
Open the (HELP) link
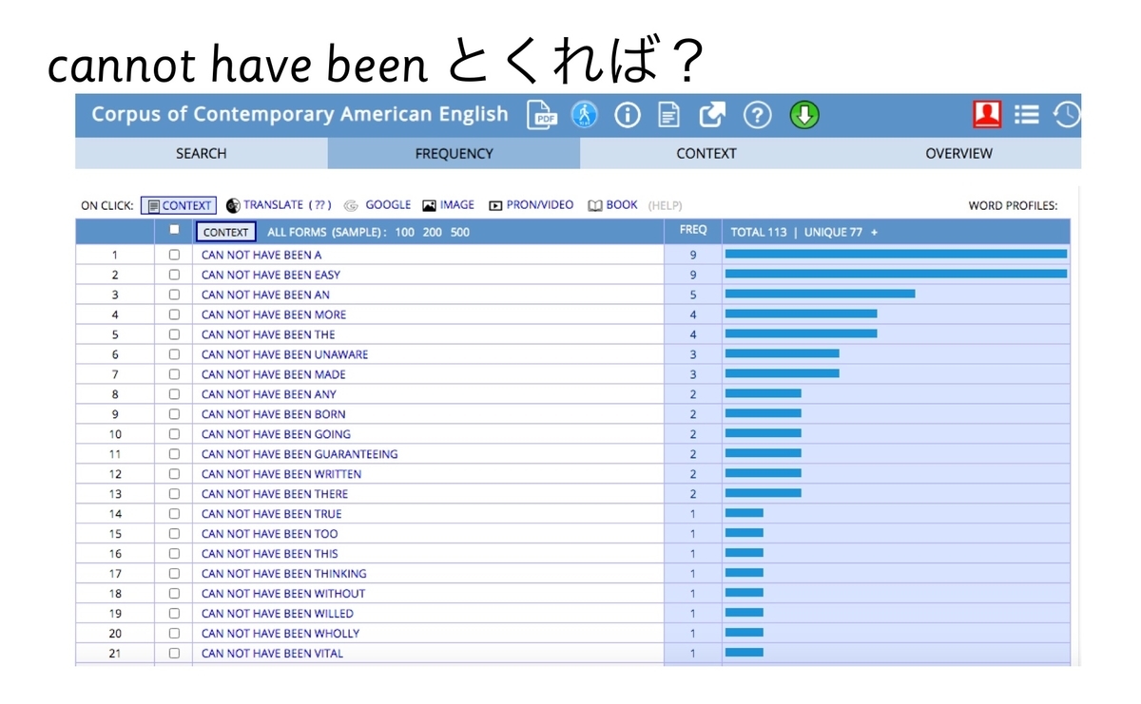coord(665,205)
